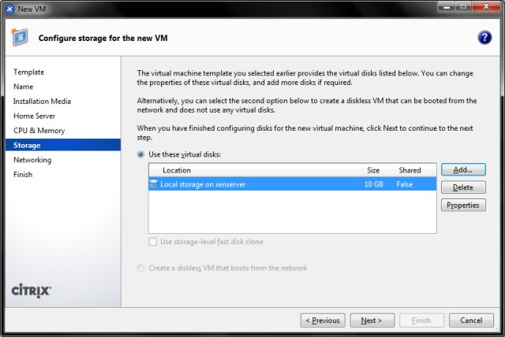
Task: Click the Delete disk button
Action: (463, 187)
